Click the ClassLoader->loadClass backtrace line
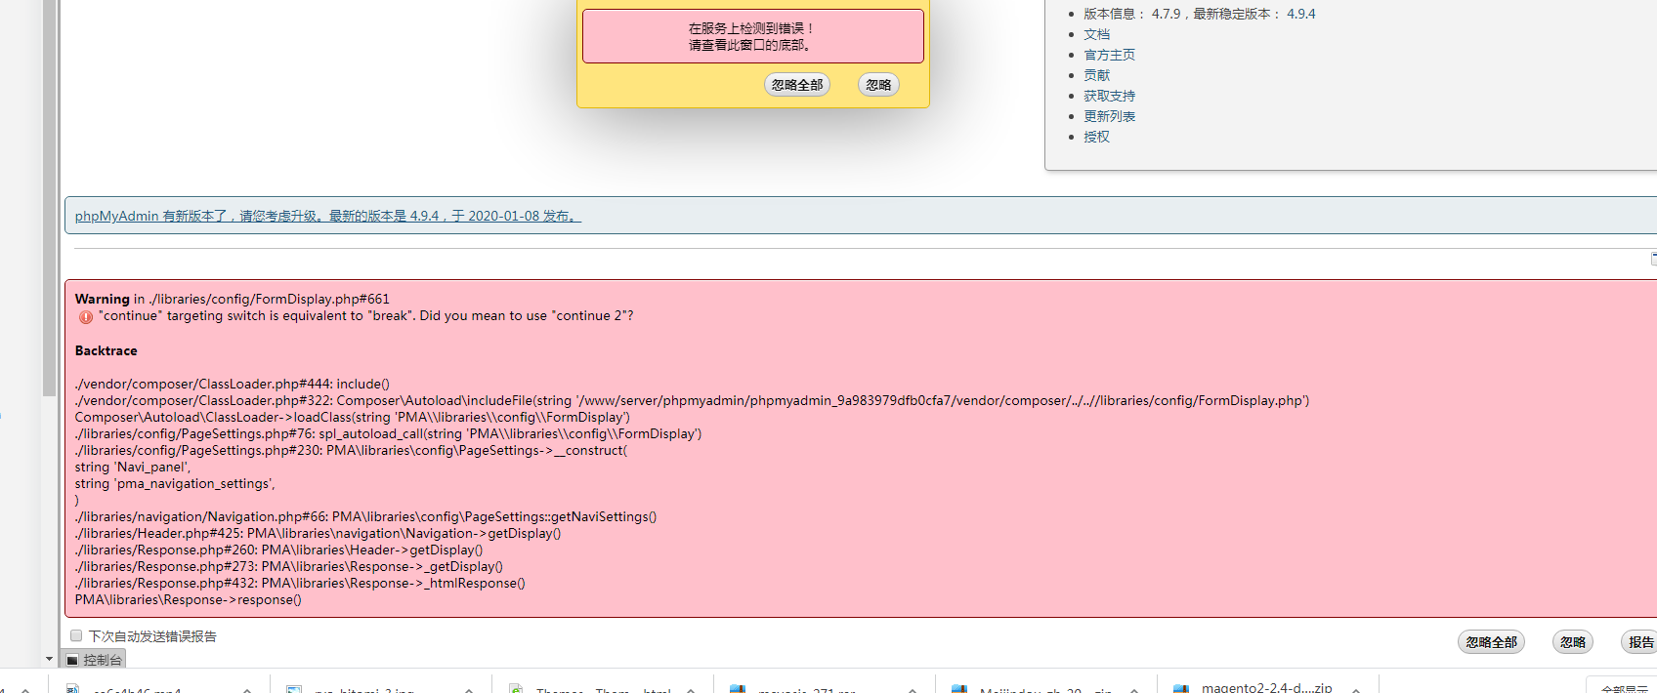The height and width of the screenshot is (693, 1657). pyautogui.click(x=353, y=417)
